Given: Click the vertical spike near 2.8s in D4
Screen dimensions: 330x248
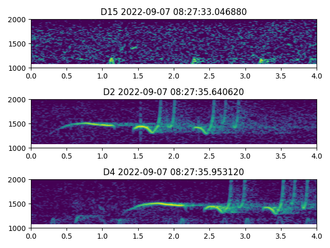Looking at the screenshot, I should point(230,191).
